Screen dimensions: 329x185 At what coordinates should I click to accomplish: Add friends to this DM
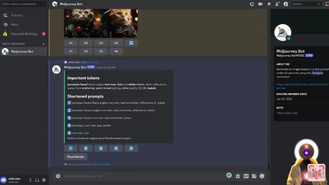(x=277, y=4)
